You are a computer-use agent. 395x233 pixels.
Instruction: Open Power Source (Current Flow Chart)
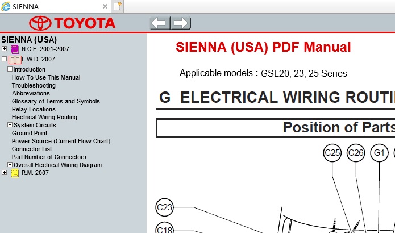61,142
